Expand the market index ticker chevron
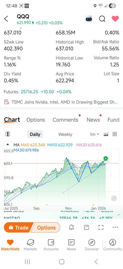 click(119, 215)
